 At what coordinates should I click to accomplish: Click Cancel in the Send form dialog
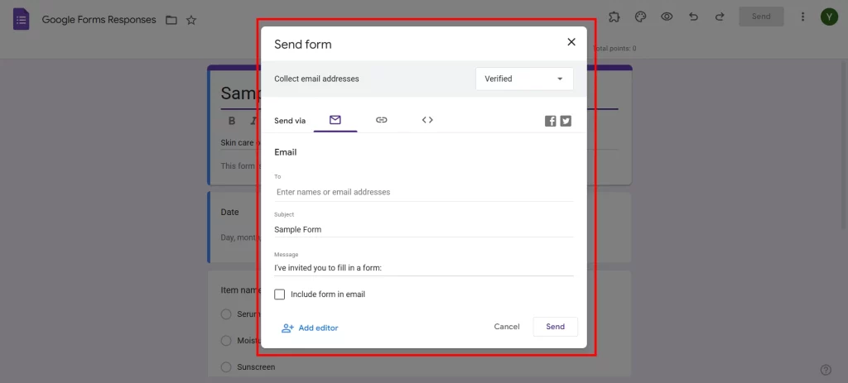click(x=507, y=327)
